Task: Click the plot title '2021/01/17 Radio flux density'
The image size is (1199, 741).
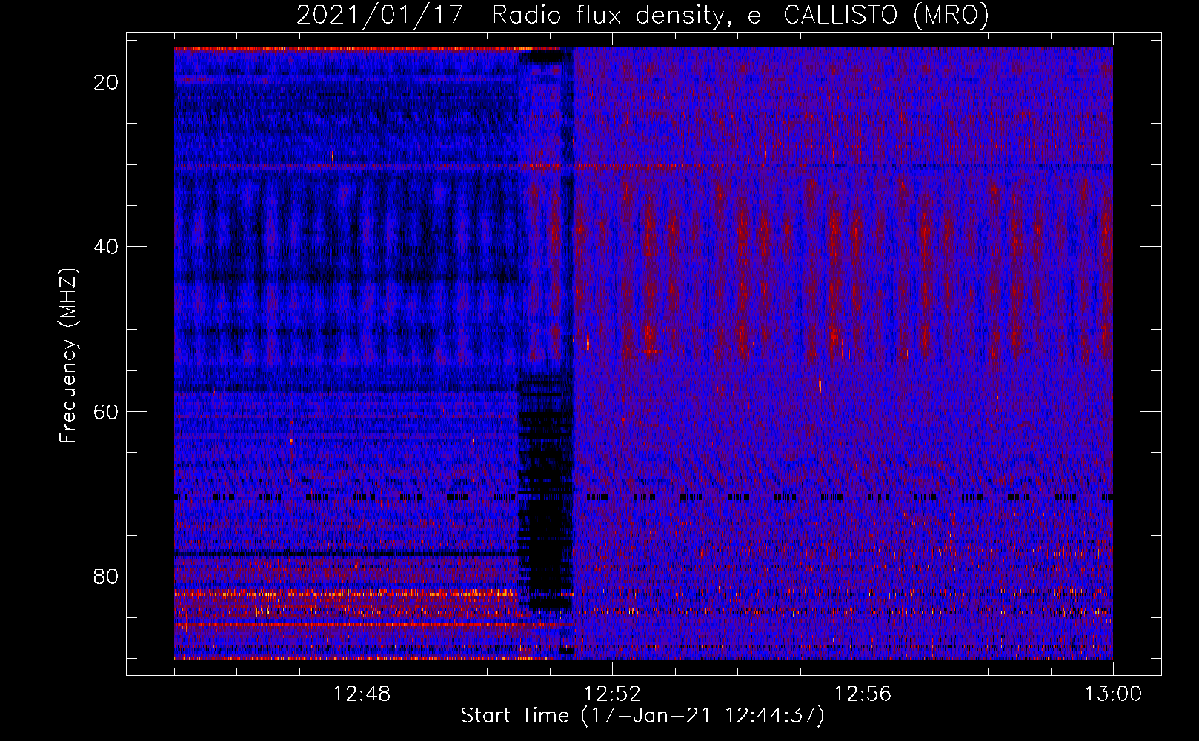Action: tap(642, 15)
